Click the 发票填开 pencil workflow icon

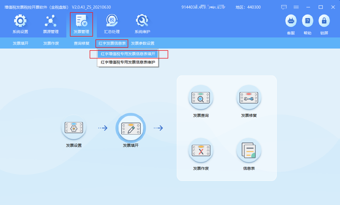point(130,128)
